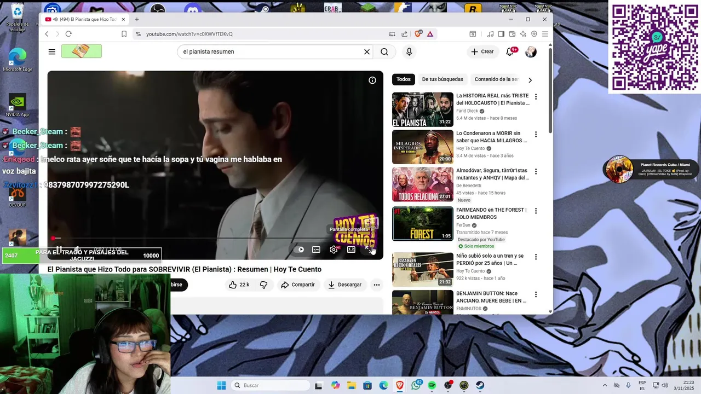Open 'La HISTORIA REAL más TRISTE' video thumbnail
Image resolution: width=701 pixels, height=394 pixels.
click(423, 109)
